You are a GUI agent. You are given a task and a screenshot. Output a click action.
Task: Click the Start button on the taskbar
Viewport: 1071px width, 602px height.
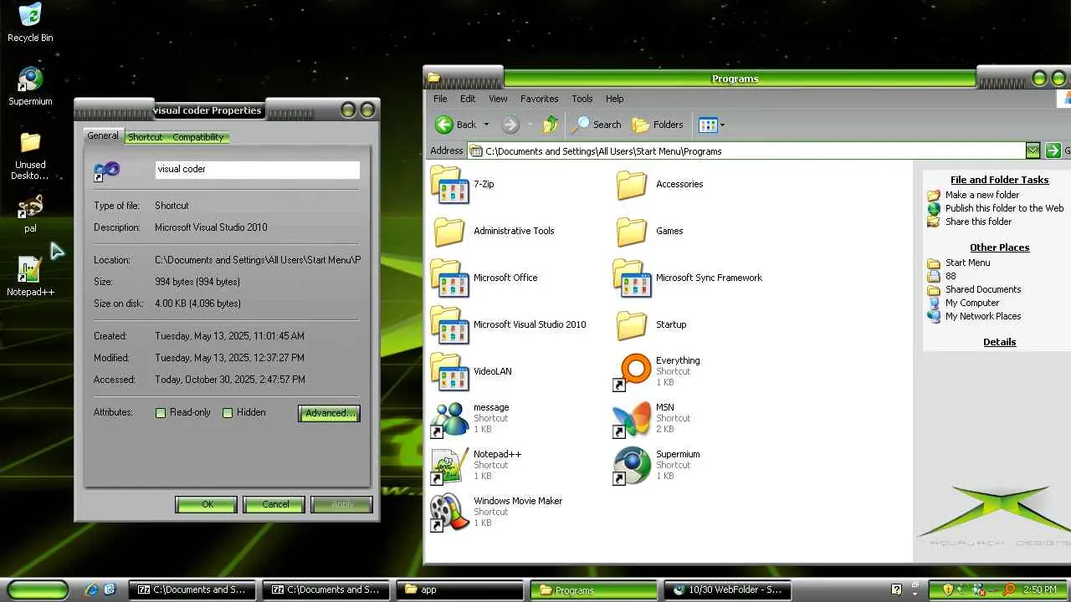pyautogui.click(x=38, y=589)
